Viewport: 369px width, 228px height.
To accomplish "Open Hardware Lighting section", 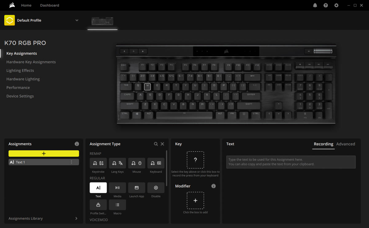I will coord(23,79).
